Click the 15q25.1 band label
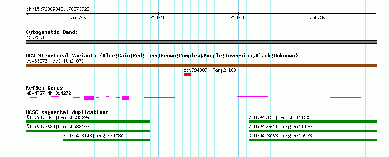Viewport: 389px width, 157px height. (35, 38)
